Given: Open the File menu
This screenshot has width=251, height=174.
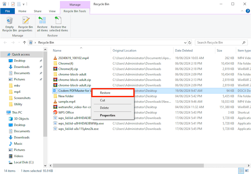Looking at the screenshot, I should tap(8, 11).
